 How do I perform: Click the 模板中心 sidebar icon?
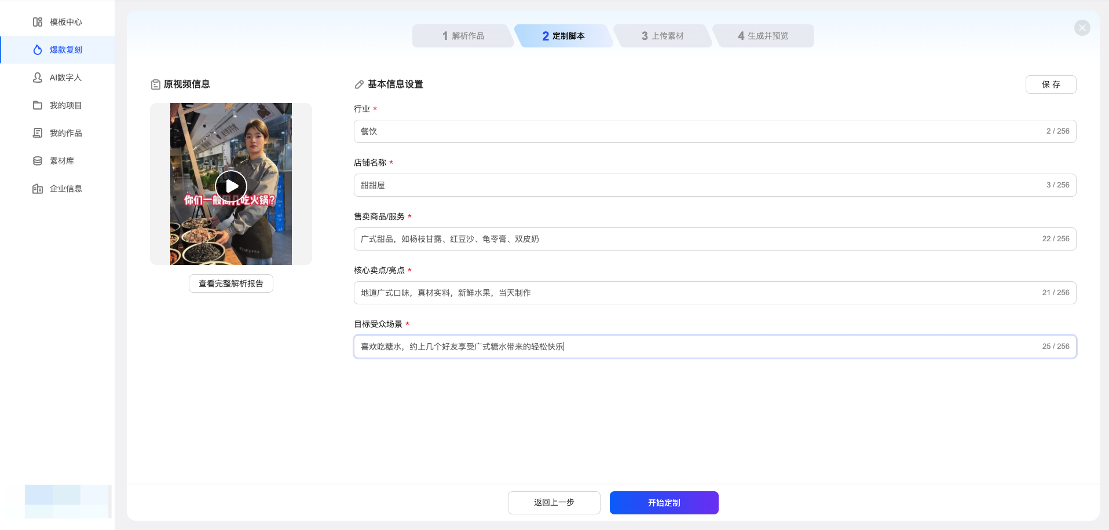[38, 22]
